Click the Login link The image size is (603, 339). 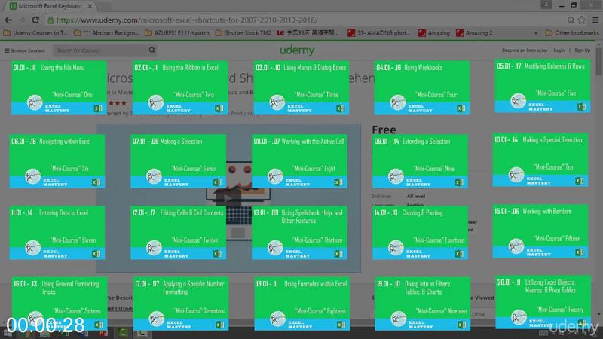[x=559, y=50]
